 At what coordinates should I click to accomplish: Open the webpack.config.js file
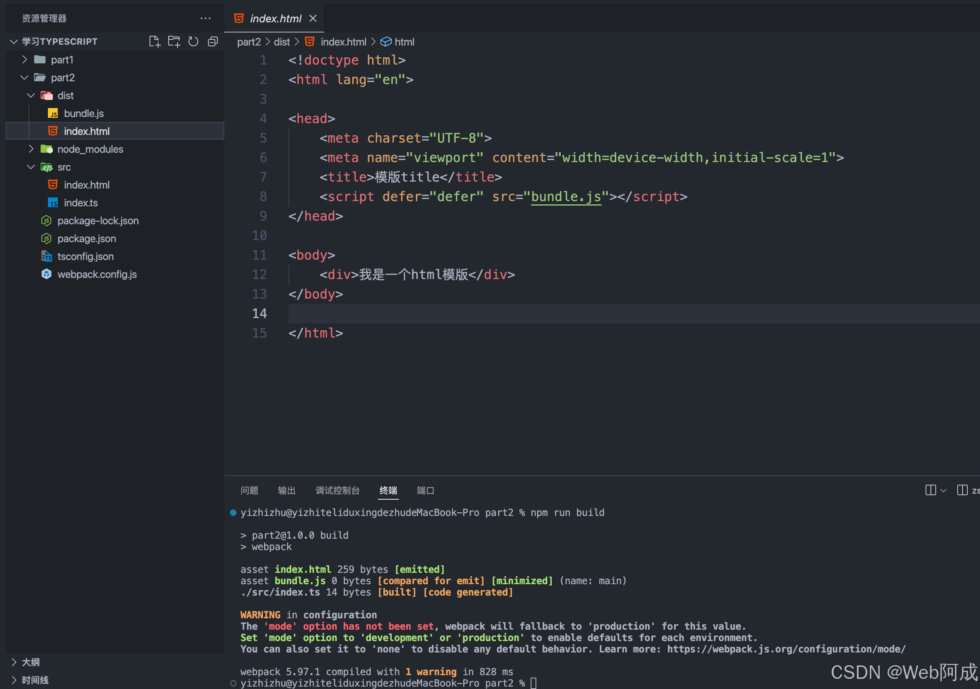[x=97, y=275]
